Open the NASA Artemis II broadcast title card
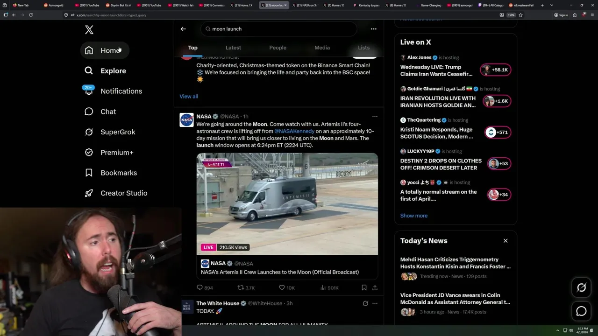This screenshot has width=598, height=336. (287, 267)
